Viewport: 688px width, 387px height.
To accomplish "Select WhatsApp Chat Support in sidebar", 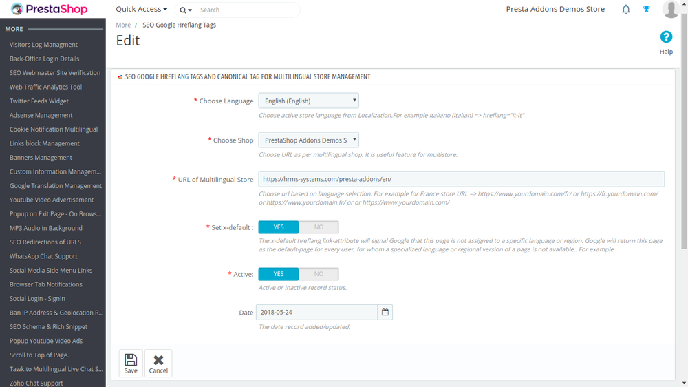I will point(43,256).
